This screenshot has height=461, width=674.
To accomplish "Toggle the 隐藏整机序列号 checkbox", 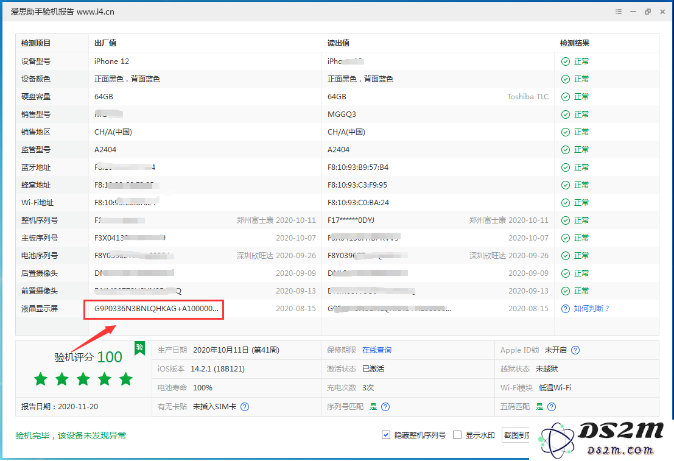I will point(385,435).
